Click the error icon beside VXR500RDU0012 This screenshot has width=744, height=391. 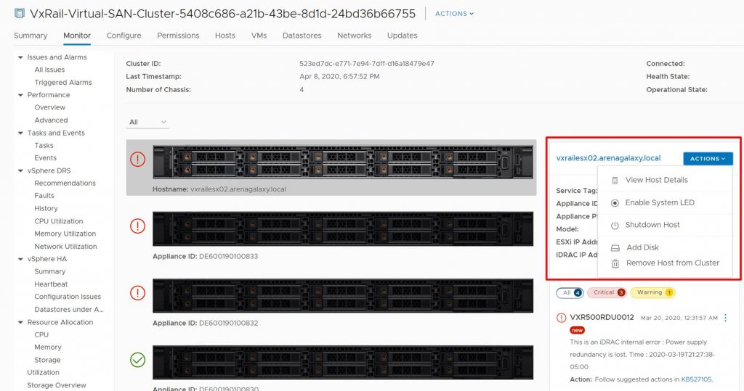[562, 318]
